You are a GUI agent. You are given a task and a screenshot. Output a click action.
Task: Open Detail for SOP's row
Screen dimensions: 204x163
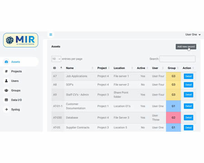coord(189,85)
